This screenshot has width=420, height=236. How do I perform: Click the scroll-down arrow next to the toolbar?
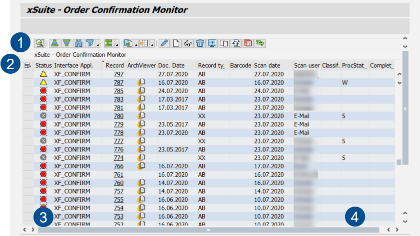click(x=406, y=46)
